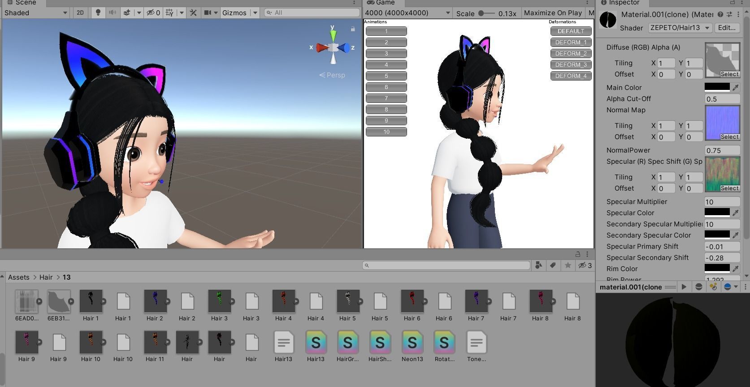The image size is (750, 387).
Task: Switch to the Game tab
Action: (x=382, y=3)
